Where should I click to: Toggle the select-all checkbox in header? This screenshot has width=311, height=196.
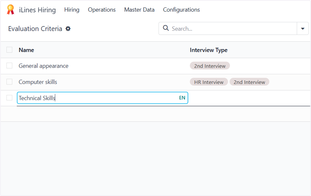(x=9, y=50)
